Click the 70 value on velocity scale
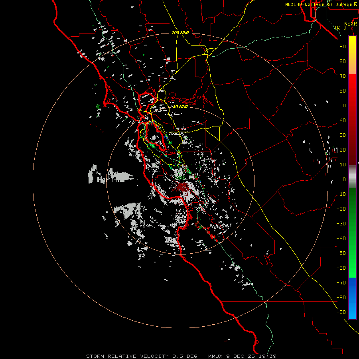 343,76
